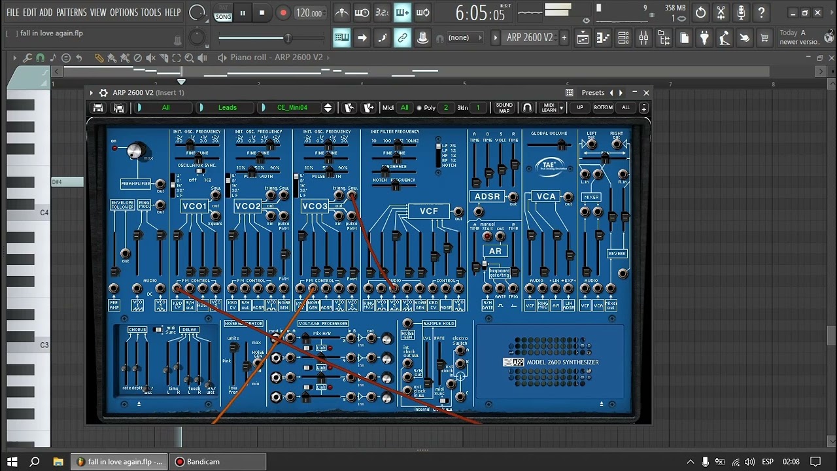Open the ARP 2600 V2 plugin options arrow
Screen dimensions: 837x471
[x=92, y=93]
